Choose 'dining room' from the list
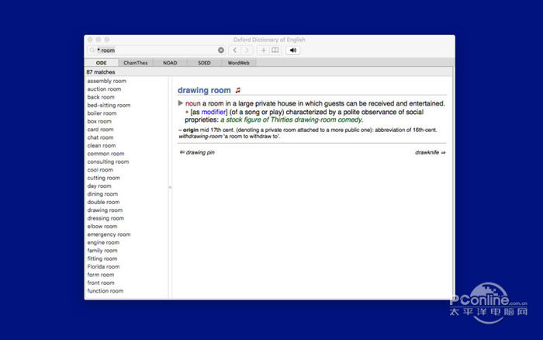543x340 pixels. tap(102, 194)
